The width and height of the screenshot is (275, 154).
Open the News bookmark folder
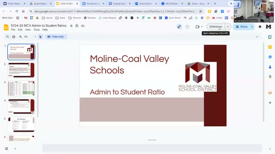pyautogui.click(x=61, y=18)
